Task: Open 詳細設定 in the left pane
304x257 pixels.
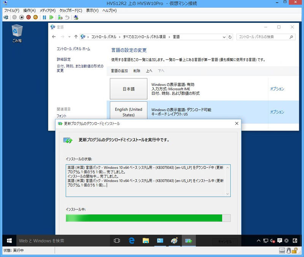Action: [x=63, y=59]
